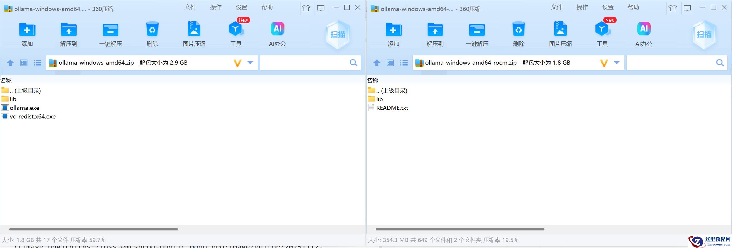The image size is (732, 248).
Task: Open 设置 menu in left window
Action: [242, 7]
